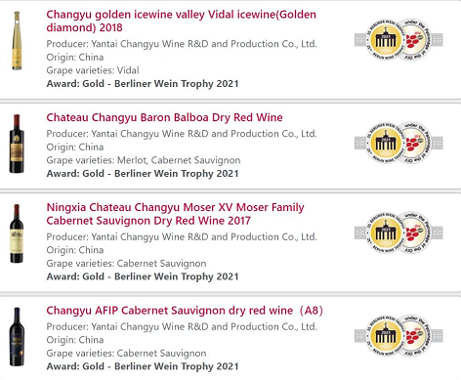
Task: Click the Baron Balboa red wine bottle thumbnail
Action: [x=17, y=144]
